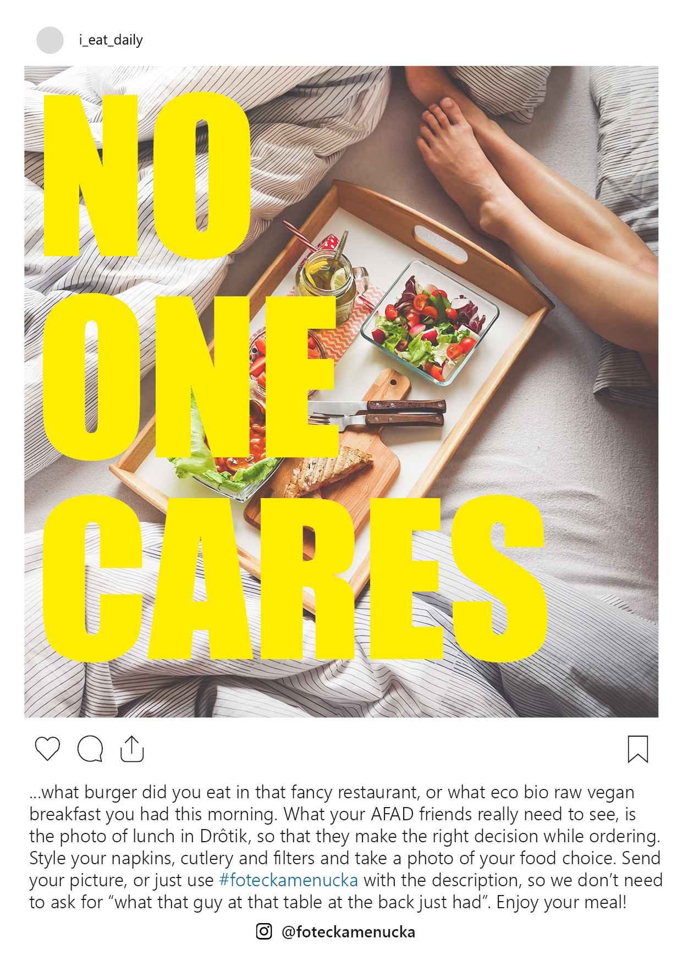Open comments via the speech bubble icon
682x961 pixels.
click(x=90, y=749)
